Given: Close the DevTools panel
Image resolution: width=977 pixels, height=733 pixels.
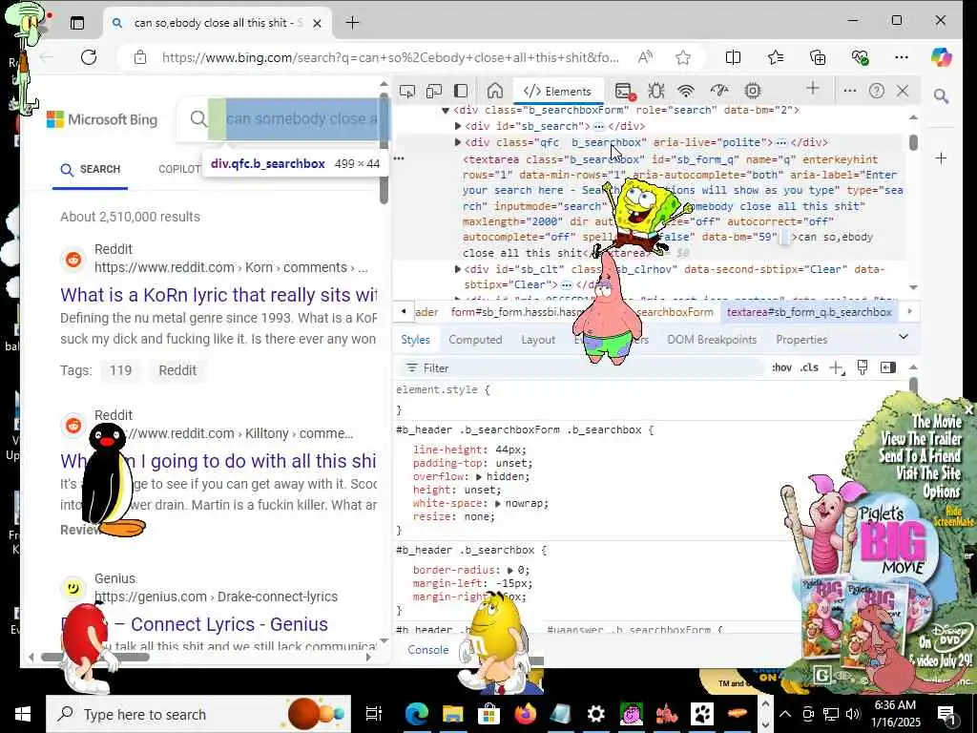Looking at the screenshot, I should tap(903, 91).
